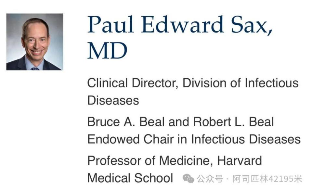
Task: Click the standalone word Diseases on second line
Action: click(x=113, y=100)
